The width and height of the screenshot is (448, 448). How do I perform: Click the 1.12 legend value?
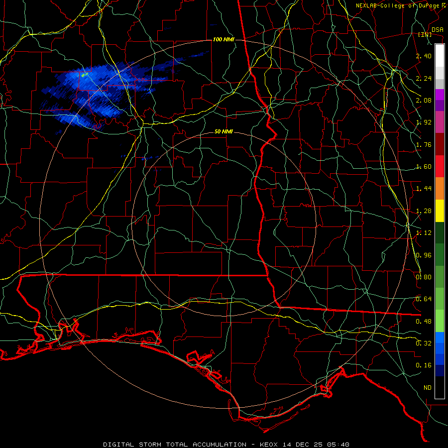coord(424,233)
